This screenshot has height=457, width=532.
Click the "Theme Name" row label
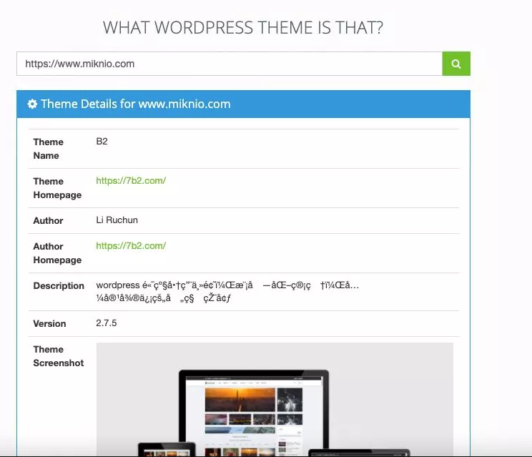pyautogui.click(x=48, y=149)
